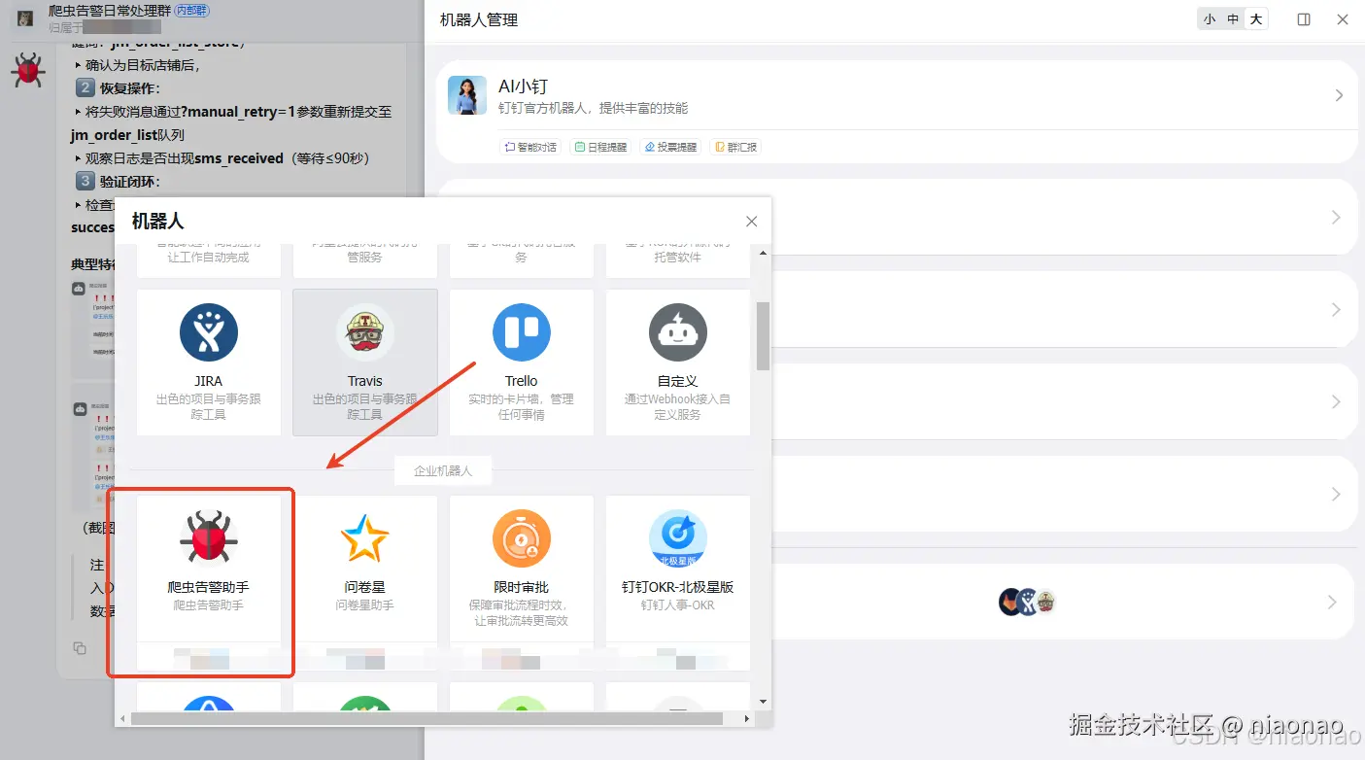This screenshot has height=760, width=1365.
Task: Choose the 问卷星 star robot icon
Action: pyautogui.click(x=364, y=537)
